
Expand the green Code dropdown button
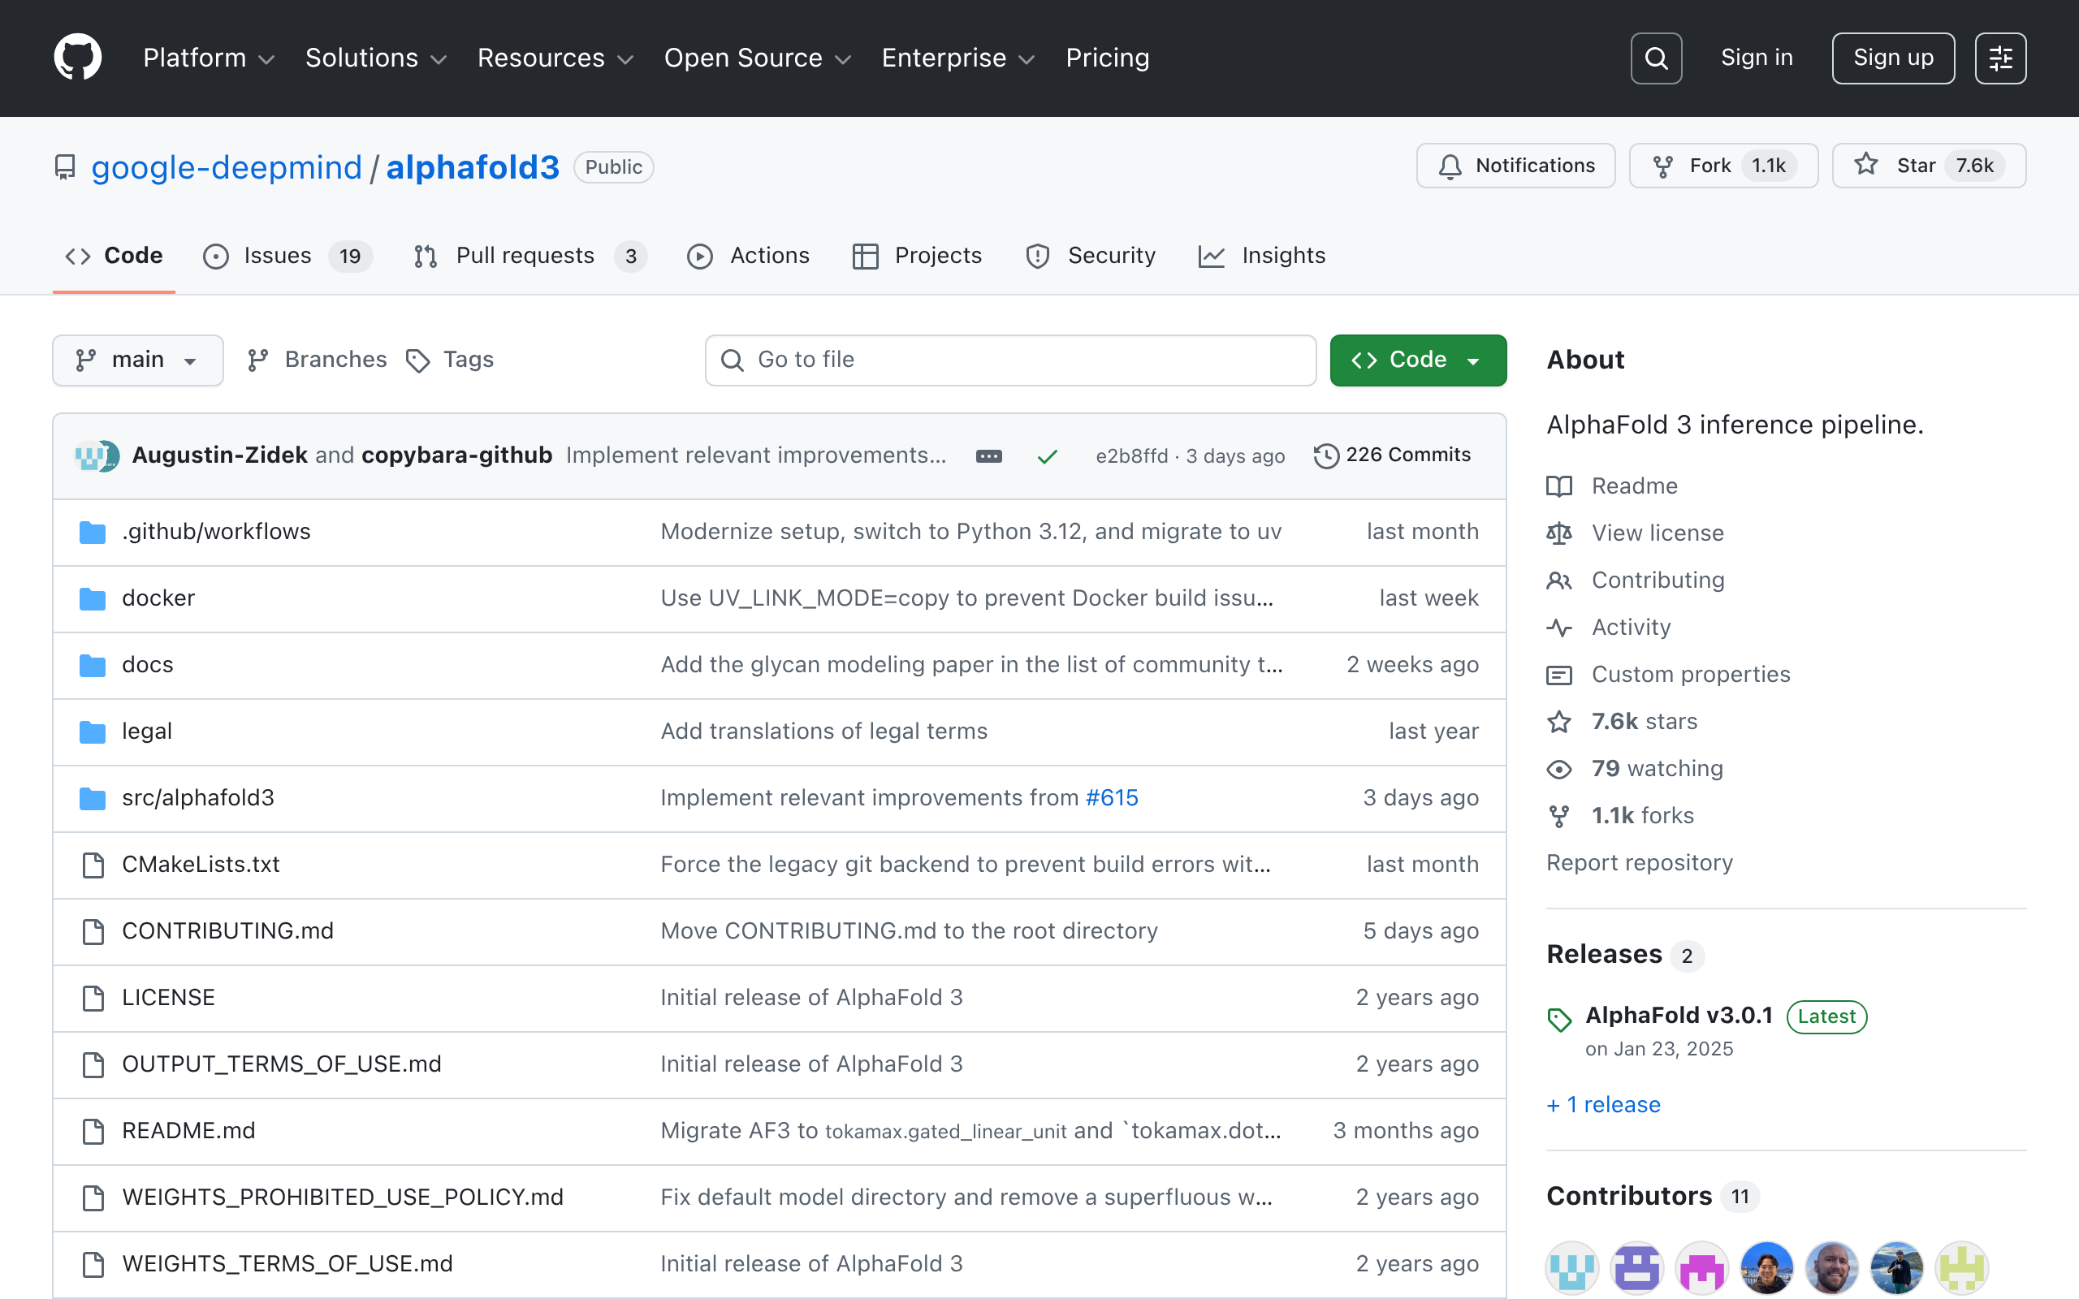pyautogui.click(x=1417, y=360)
